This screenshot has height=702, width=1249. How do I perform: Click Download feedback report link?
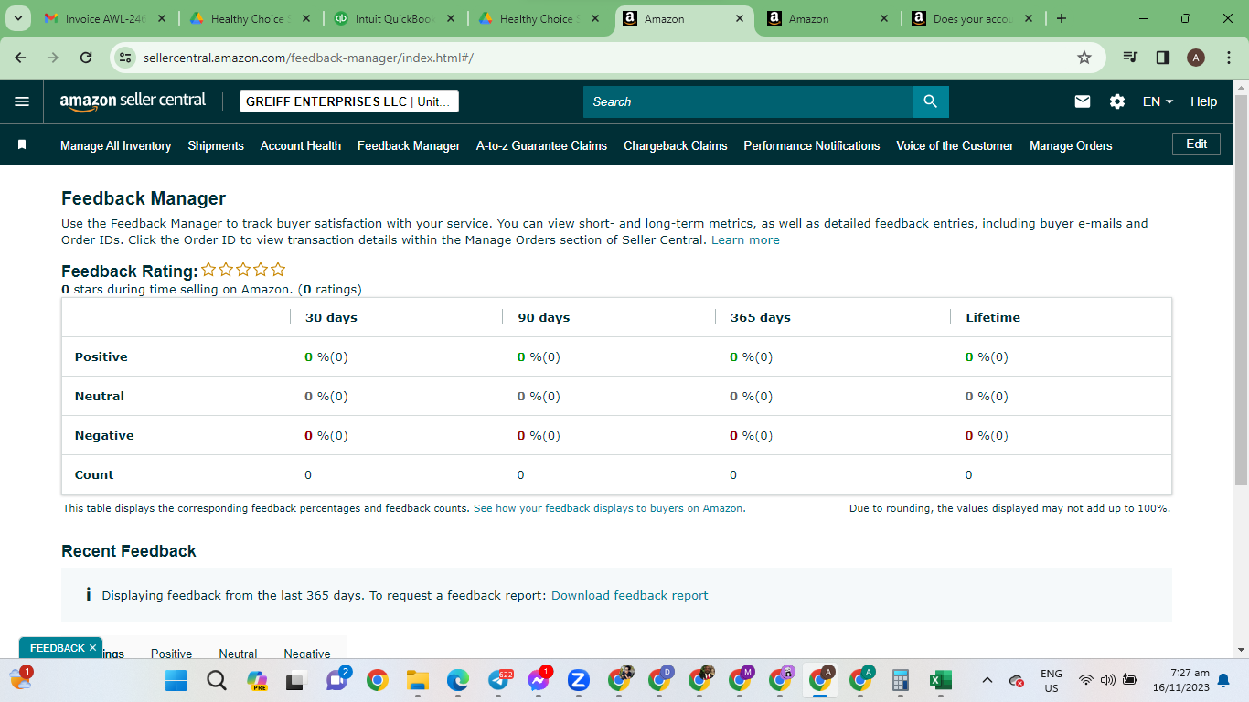[x=629, y=595]
